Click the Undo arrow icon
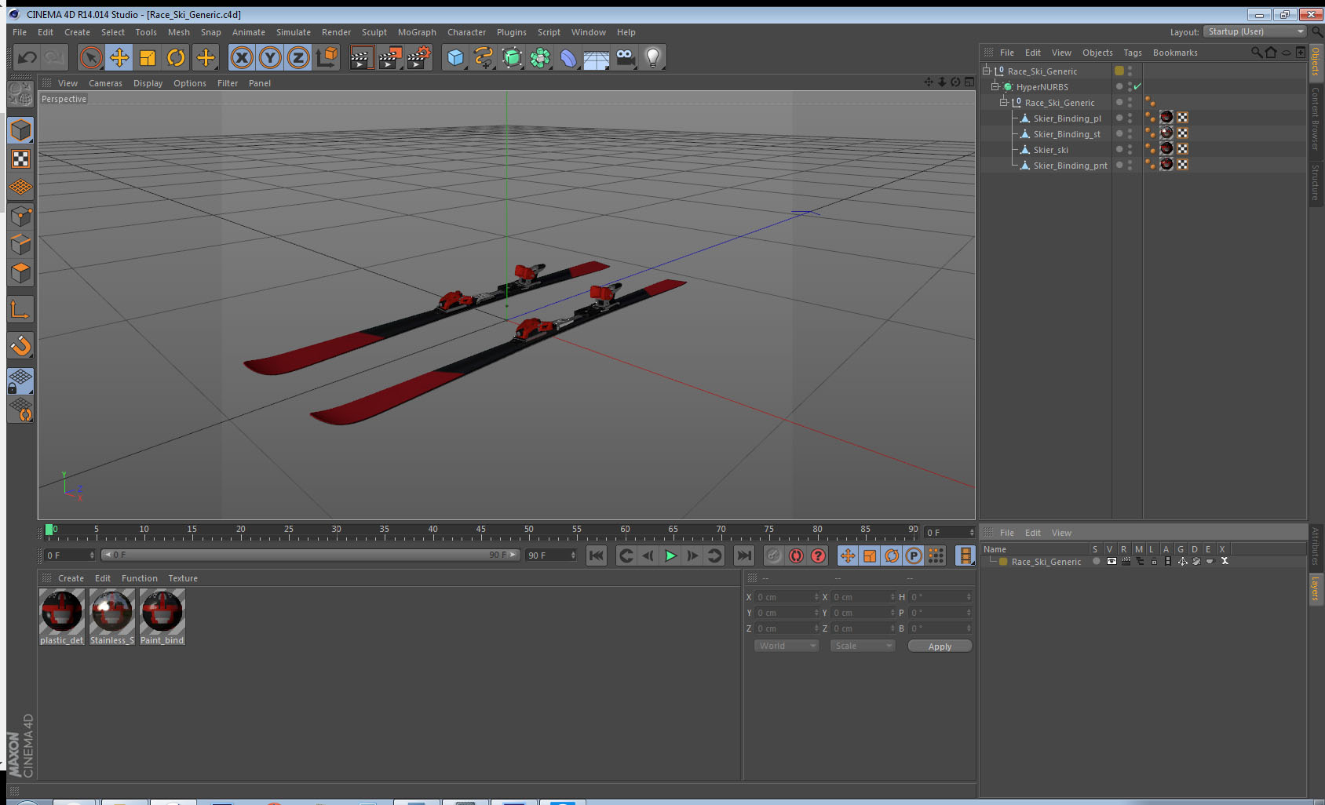The image size is (1325, 805). coord(27,57)
